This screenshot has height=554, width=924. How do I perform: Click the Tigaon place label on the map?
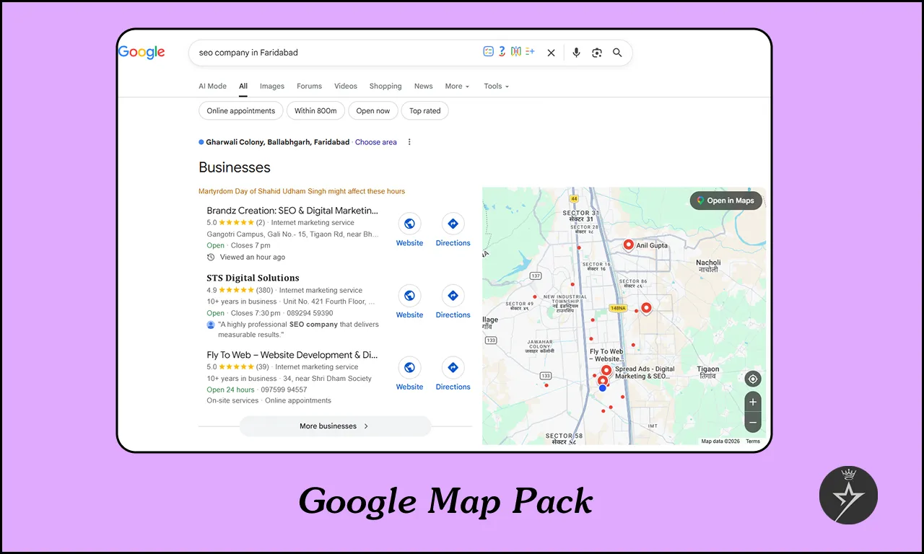[707, 372]
